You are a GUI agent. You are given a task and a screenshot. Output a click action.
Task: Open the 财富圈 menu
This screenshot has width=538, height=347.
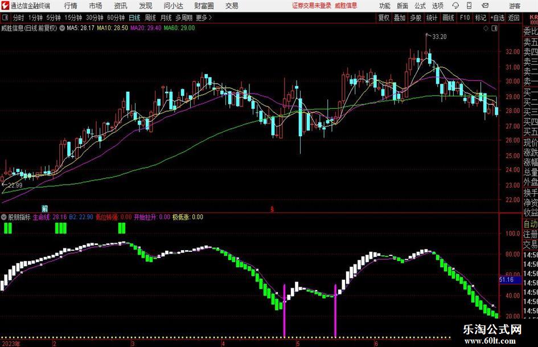click(x=204, y=6)
